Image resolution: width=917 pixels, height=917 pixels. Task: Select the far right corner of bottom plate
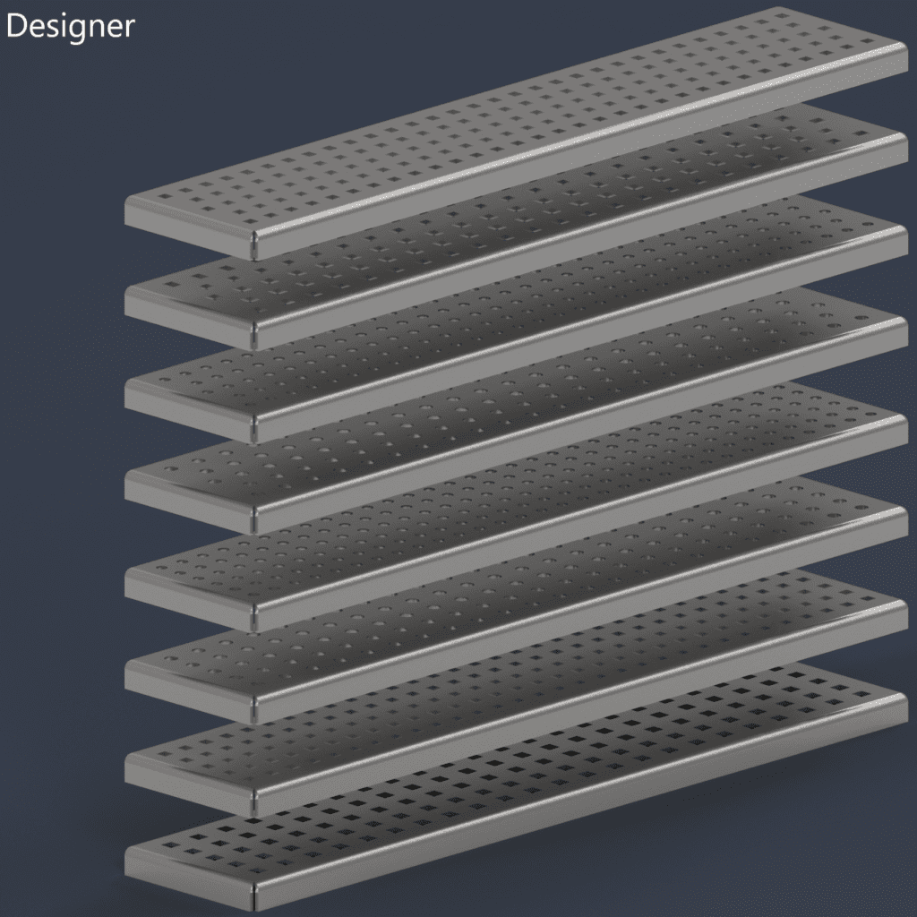901,703
